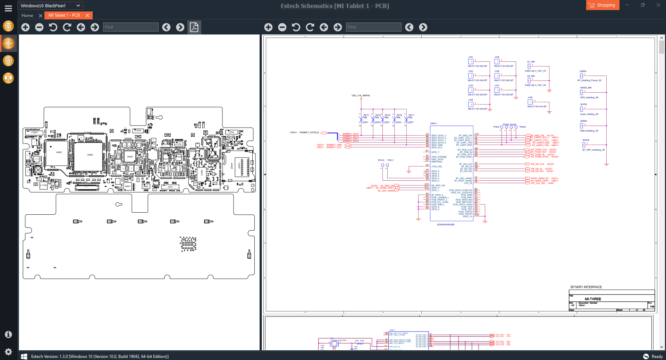This screenshot has height=360, width=666.
Task: Close the Home tab
Action: click(40, 16)
